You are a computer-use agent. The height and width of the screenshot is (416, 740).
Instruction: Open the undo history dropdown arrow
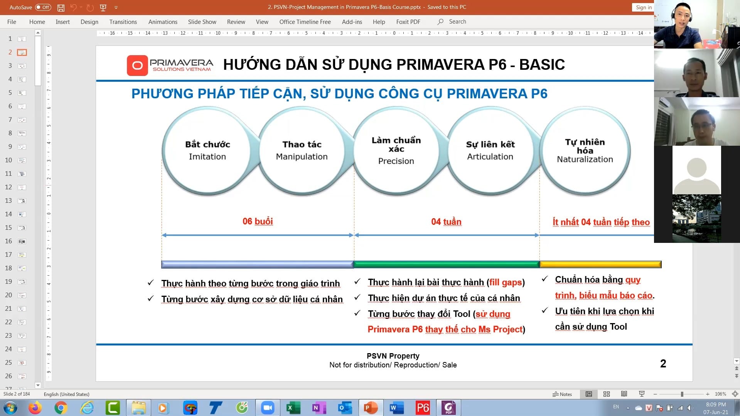tap(81, 7)
